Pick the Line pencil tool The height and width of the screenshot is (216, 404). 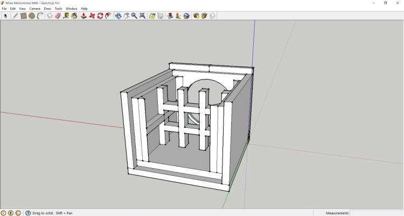[x=16, y=16]
